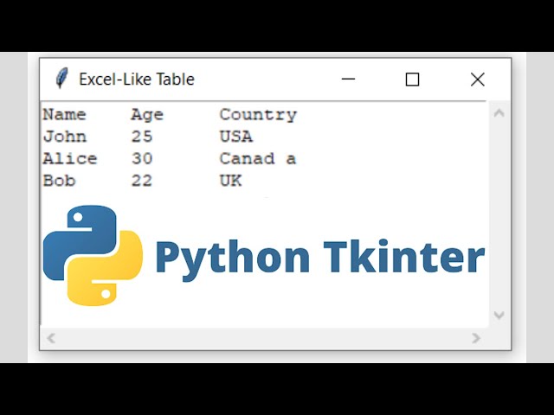Click the "Age" header cell
This screenshot has height=415, width=554.
click(147, 115)
